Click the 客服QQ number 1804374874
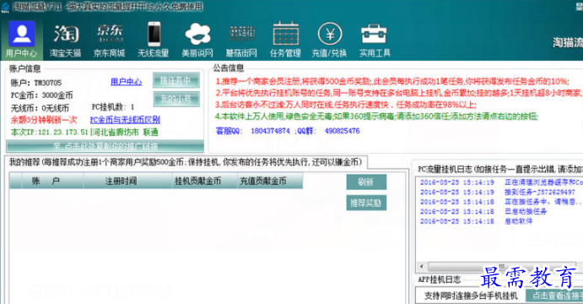Image resolution: width=583 pixels, height=304 pixels. [270, 131]
